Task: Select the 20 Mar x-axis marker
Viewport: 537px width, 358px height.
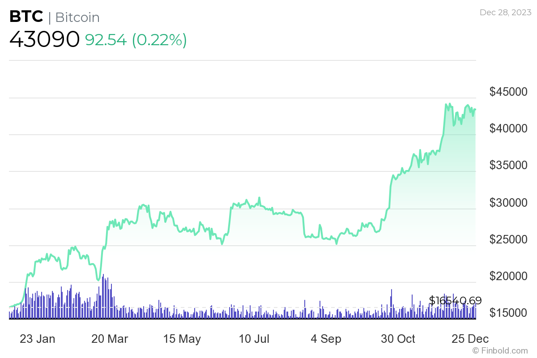Action: pos(110,339)
